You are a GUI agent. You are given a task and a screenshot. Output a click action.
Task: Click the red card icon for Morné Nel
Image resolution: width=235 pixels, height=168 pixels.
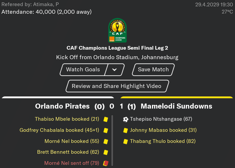[x=106, y=163]
